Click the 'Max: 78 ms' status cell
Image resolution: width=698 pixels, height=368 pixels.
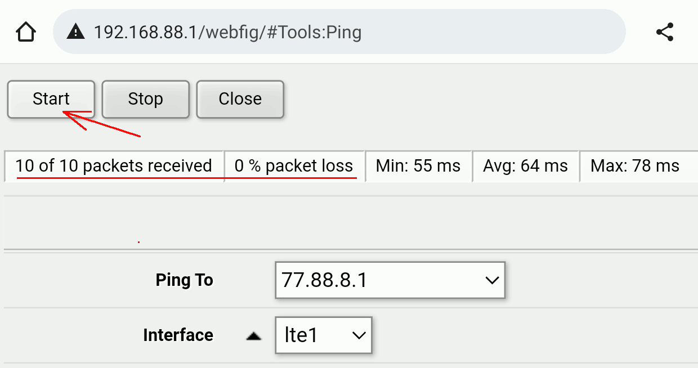[634, 166]
